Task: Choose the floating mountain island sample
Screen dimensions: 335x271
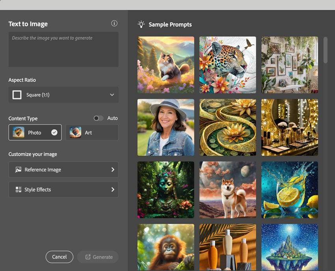Action: tap(290, 247)
